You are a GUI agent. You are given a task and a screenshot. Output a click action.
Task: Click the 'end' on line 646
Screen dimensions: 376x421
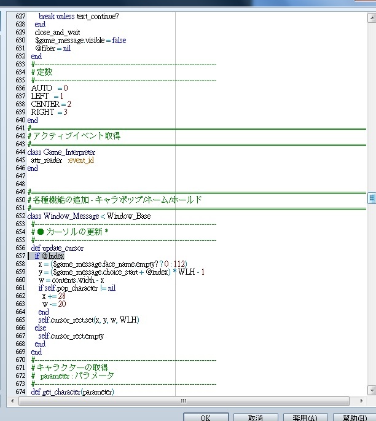tap(33, 168)
